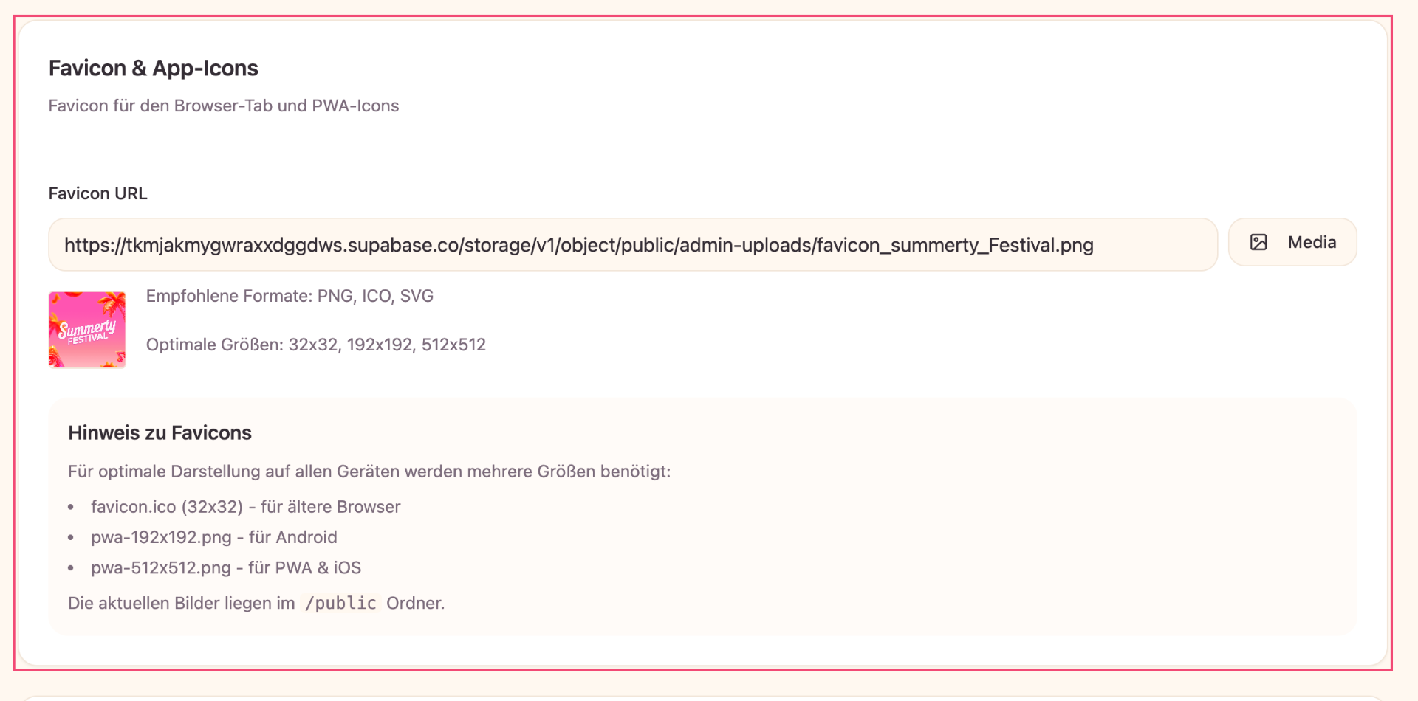The width and height of the screenshot is (1418, 701).
Task: Click the bullet before pwa-512x512.png item
Action: point(71,568)
